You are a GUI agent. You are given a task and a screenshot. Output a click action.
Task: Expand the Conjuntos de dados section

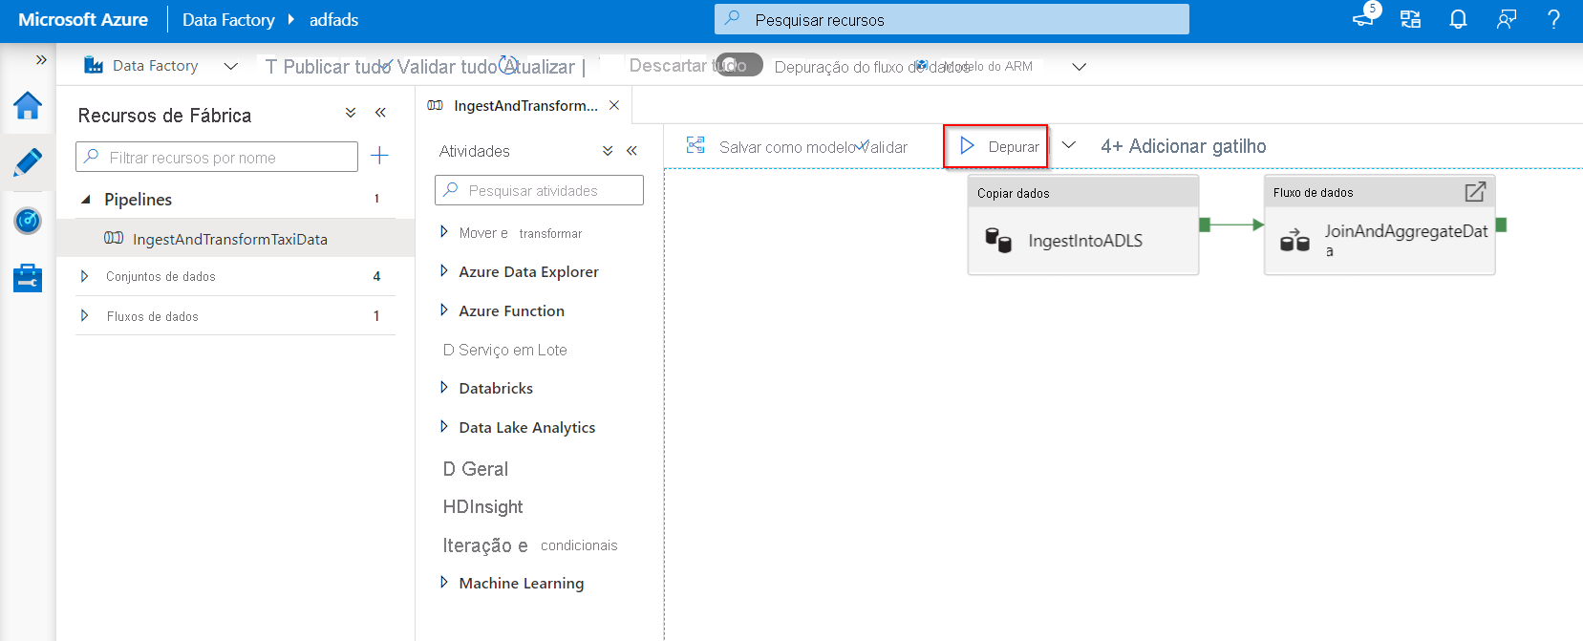tap(84, 276)
